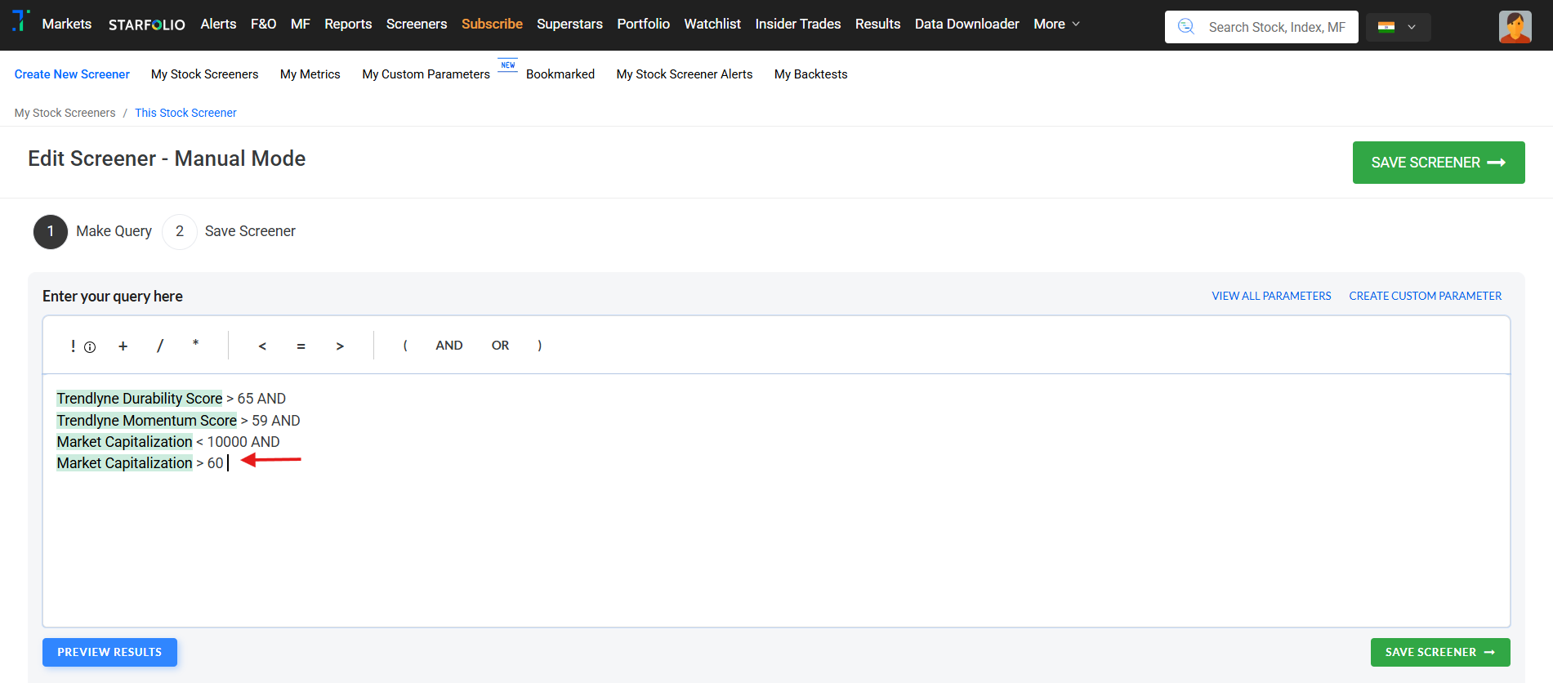1553x683 pixels.
Task: Click the Subscribe link
Action: [492, 25]
